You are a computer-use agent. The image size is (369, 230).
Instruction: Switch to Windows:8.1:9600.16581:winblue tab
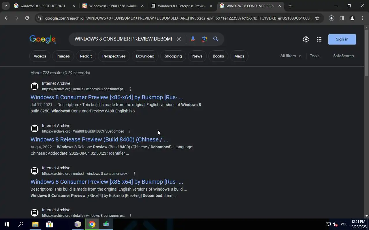click(113, 6)
